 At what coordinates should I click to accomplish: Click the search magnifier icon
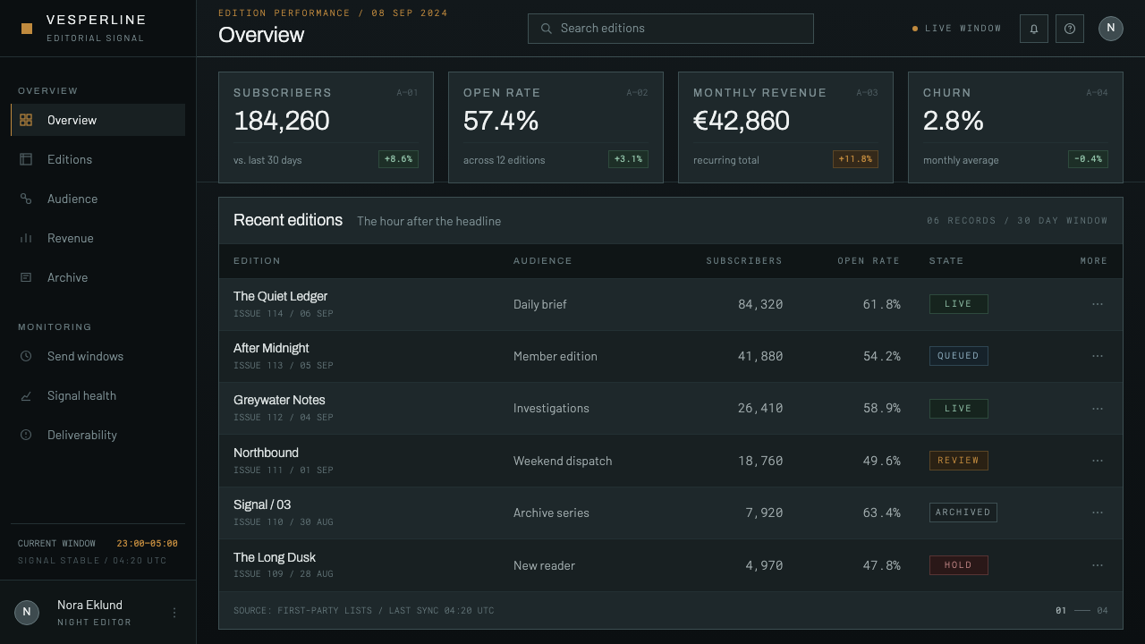click(547, 29)
